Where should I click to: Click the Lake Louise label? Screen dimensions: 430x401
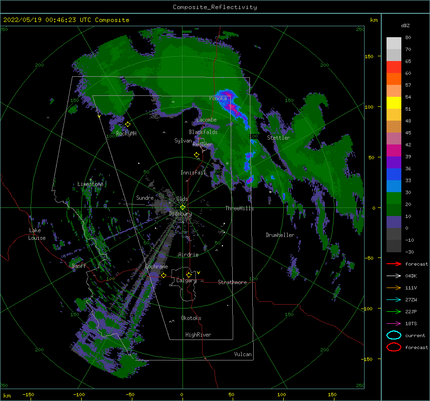[x=37, y=234]
